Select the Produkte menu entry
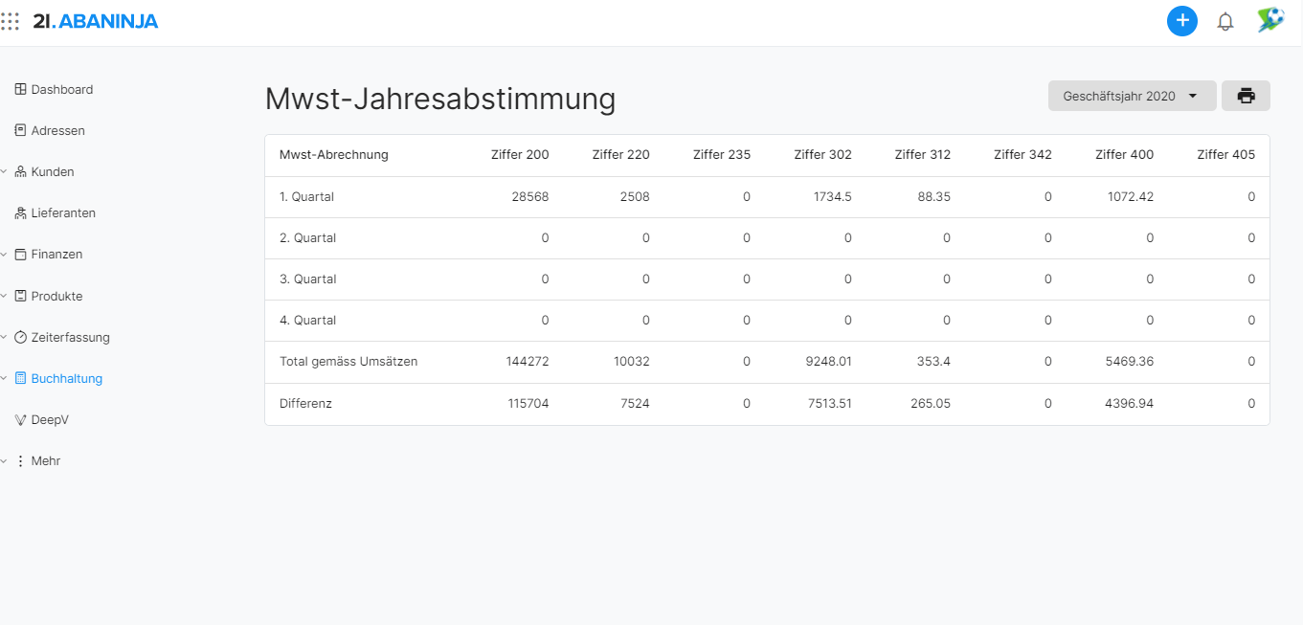The image size is (1303, 625). point(55,296)
